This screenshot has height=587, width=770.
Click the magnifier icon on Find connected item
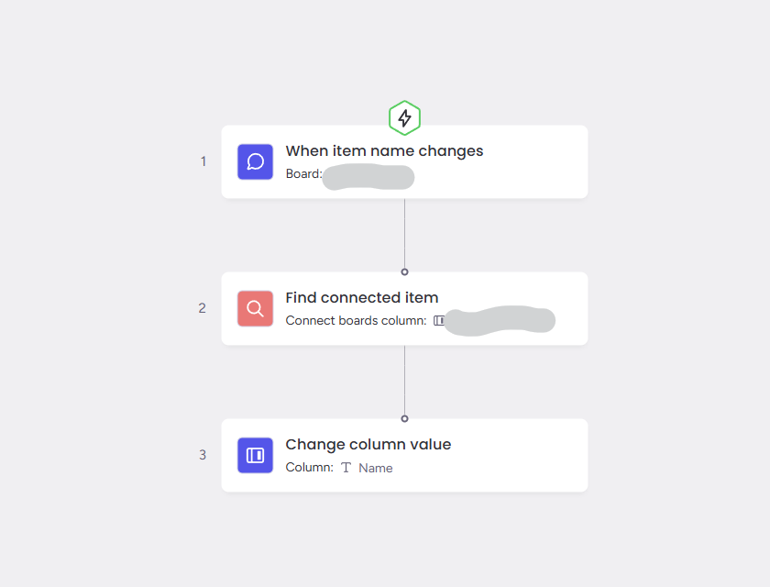pos(256,308)
